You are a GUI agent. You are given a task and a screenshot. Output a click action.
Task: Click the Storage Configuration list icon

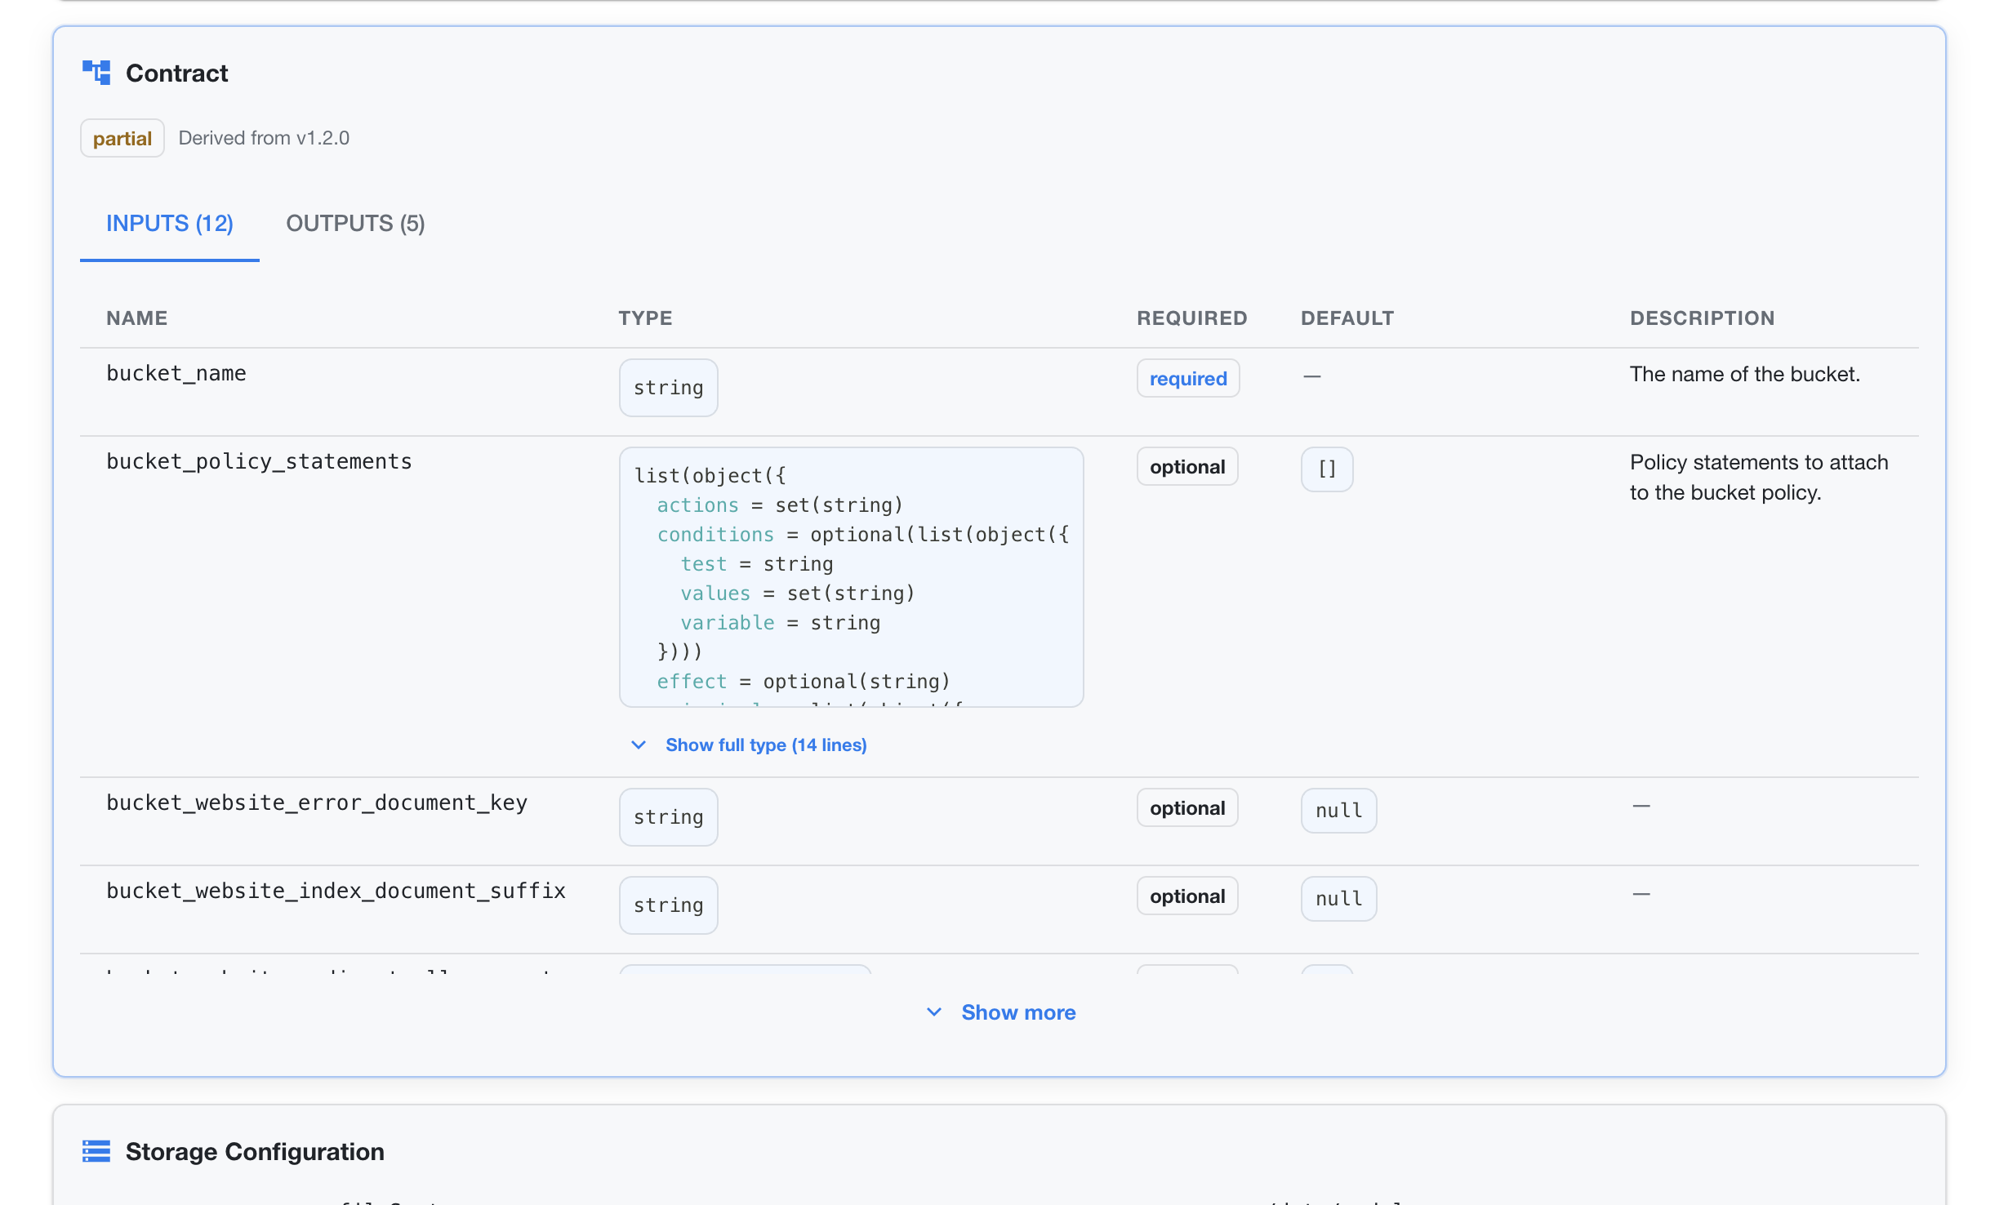pyautogui.click(x=96, y=1151)
